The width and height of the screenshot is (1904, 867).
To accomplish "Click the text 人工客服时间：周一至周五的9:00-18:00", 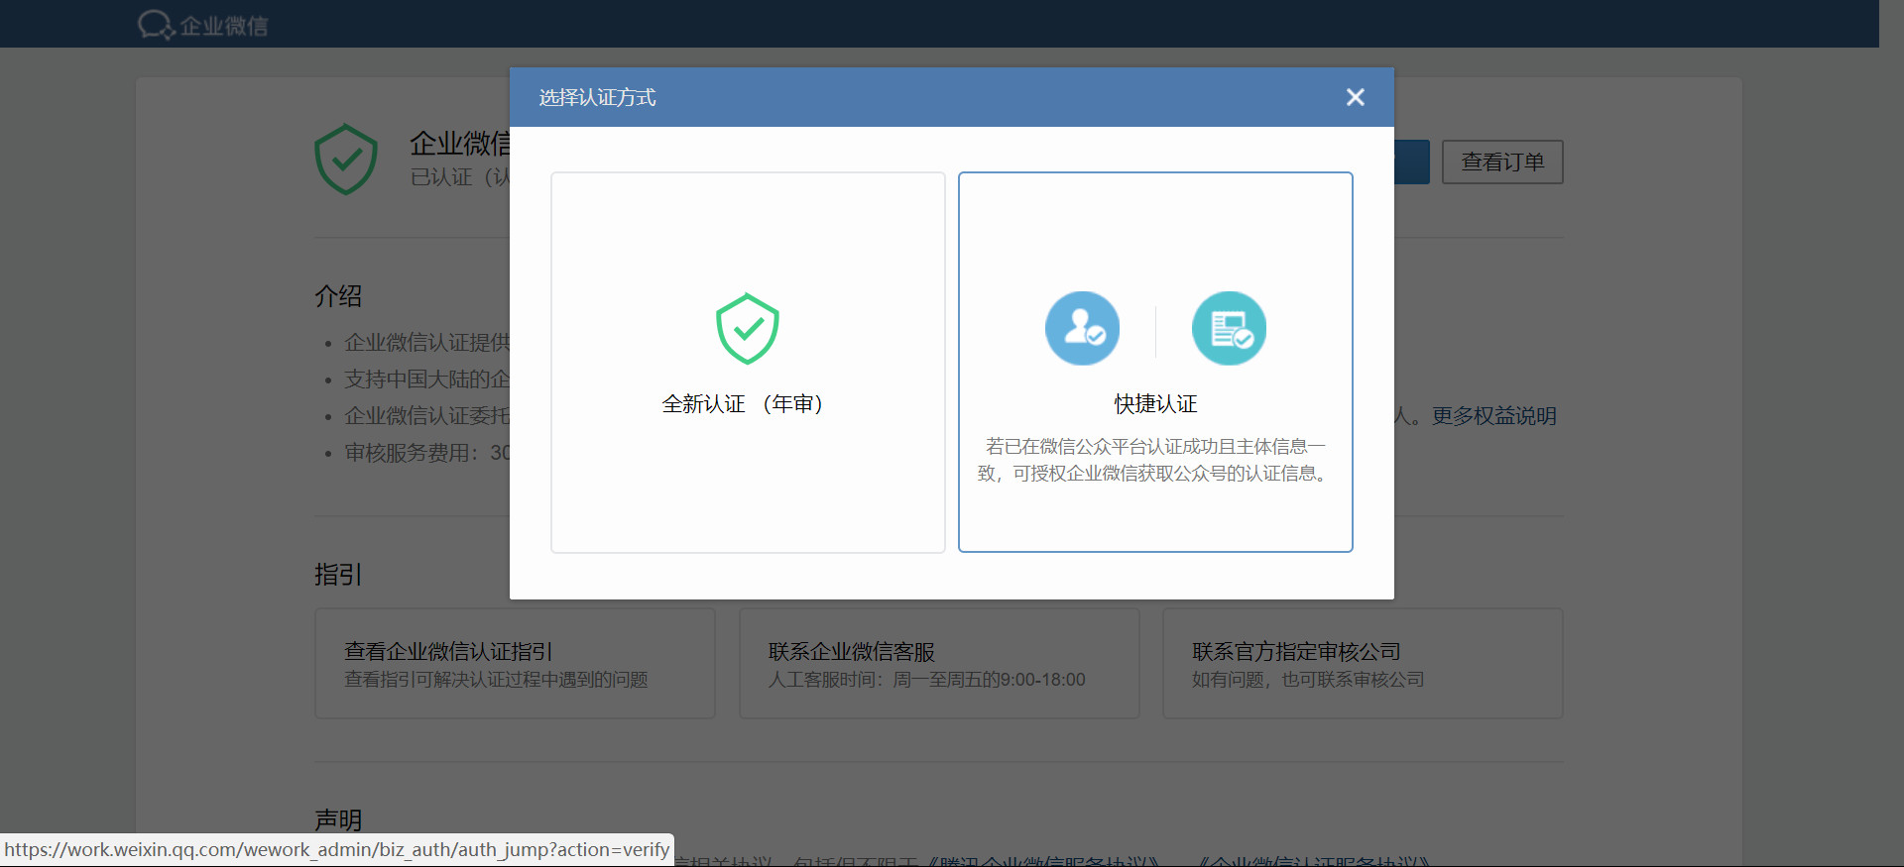I will click(927, 680).
